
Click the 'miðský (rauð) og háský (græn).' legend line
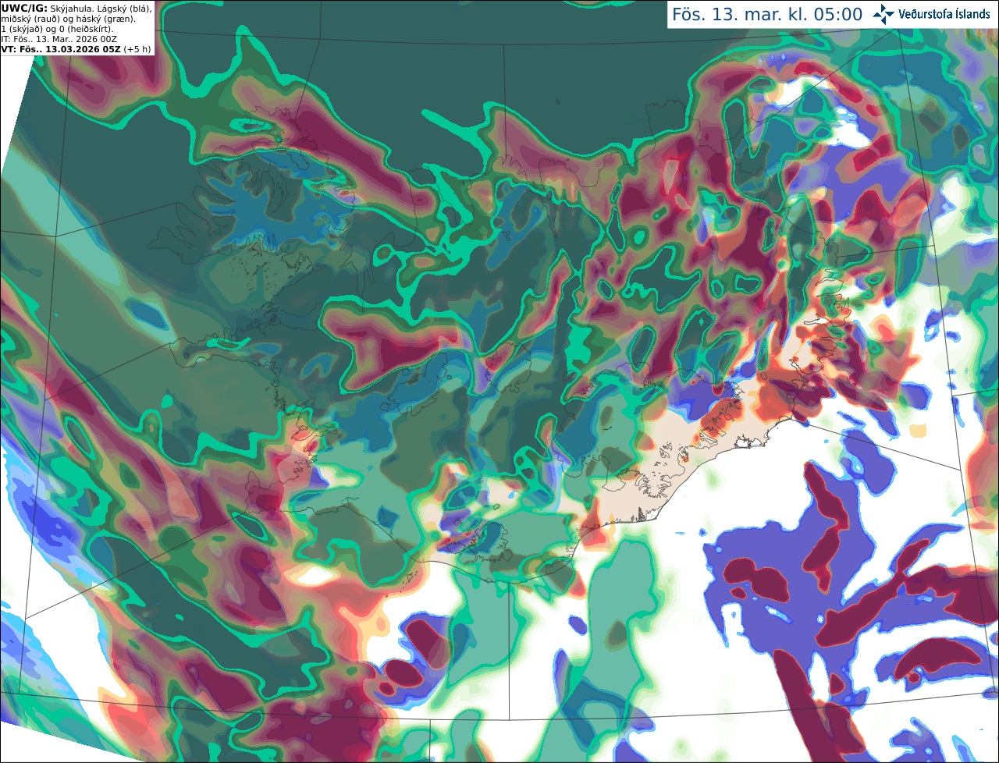[68, 19]
